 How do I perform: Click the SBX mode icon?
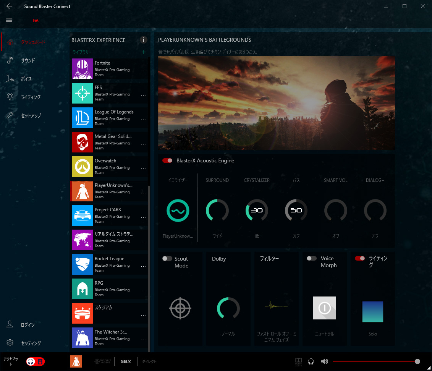pyautogui.click(x=126, y=361)
